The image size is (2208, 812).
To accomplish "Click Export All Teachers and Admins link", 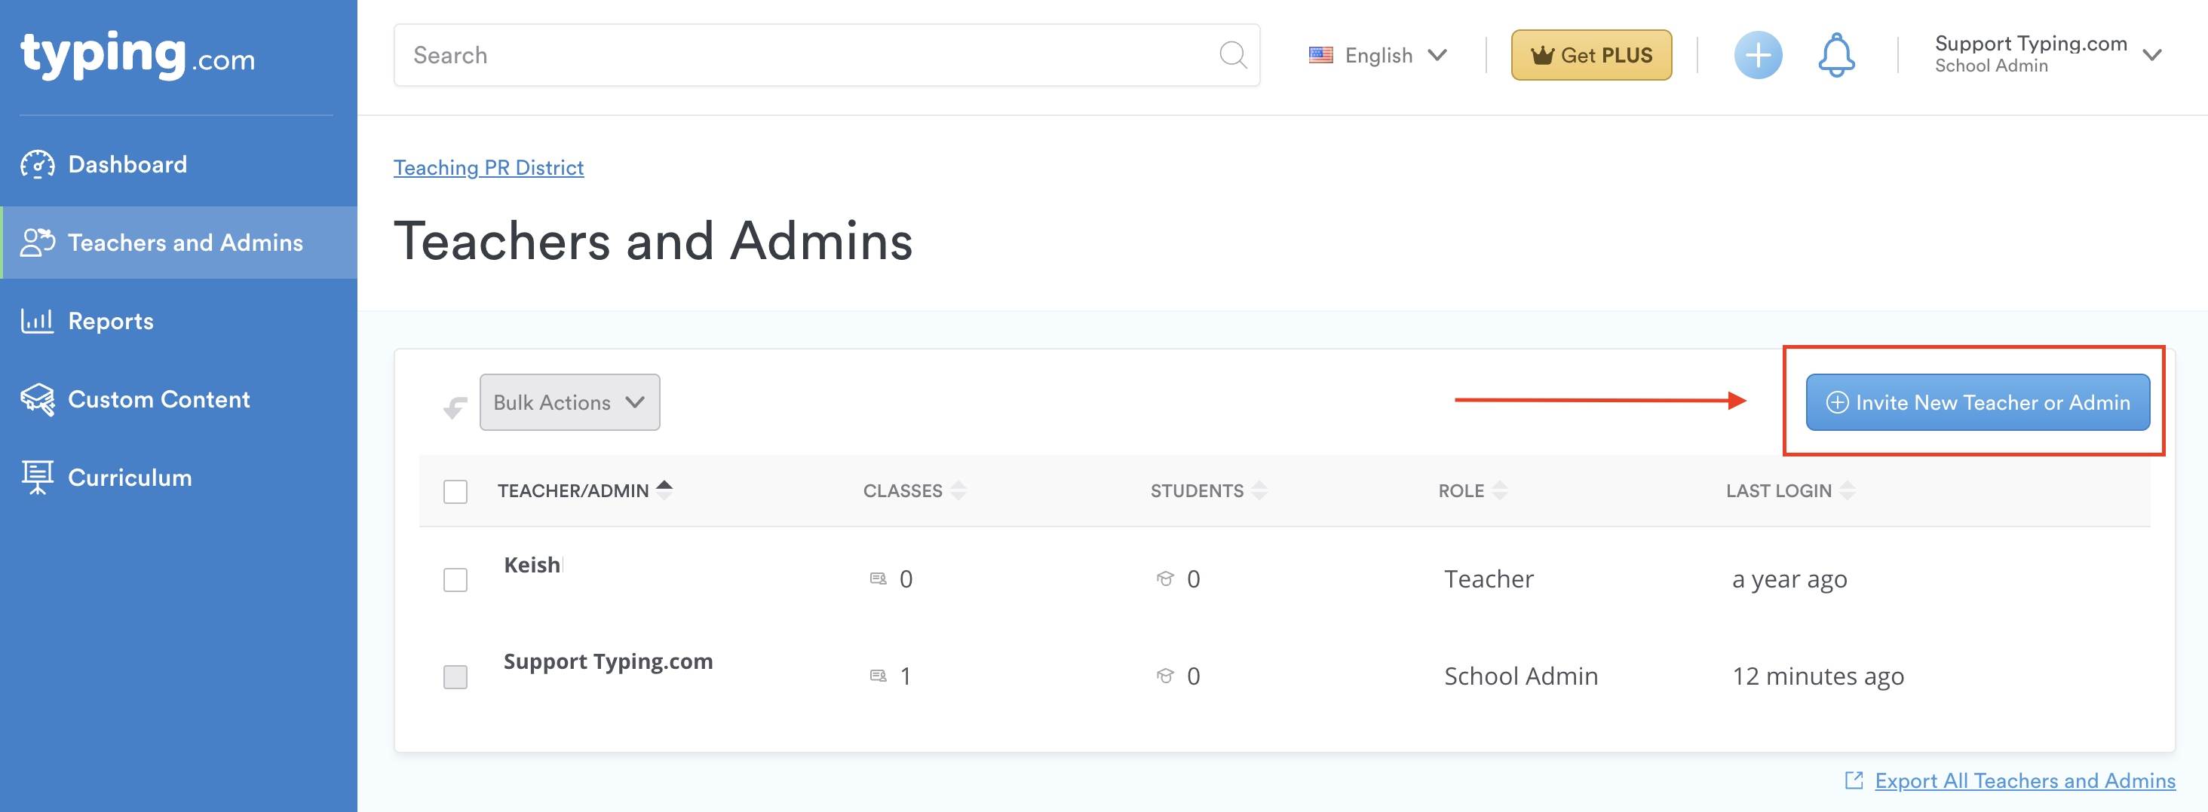I will [x=2024, y=780].
